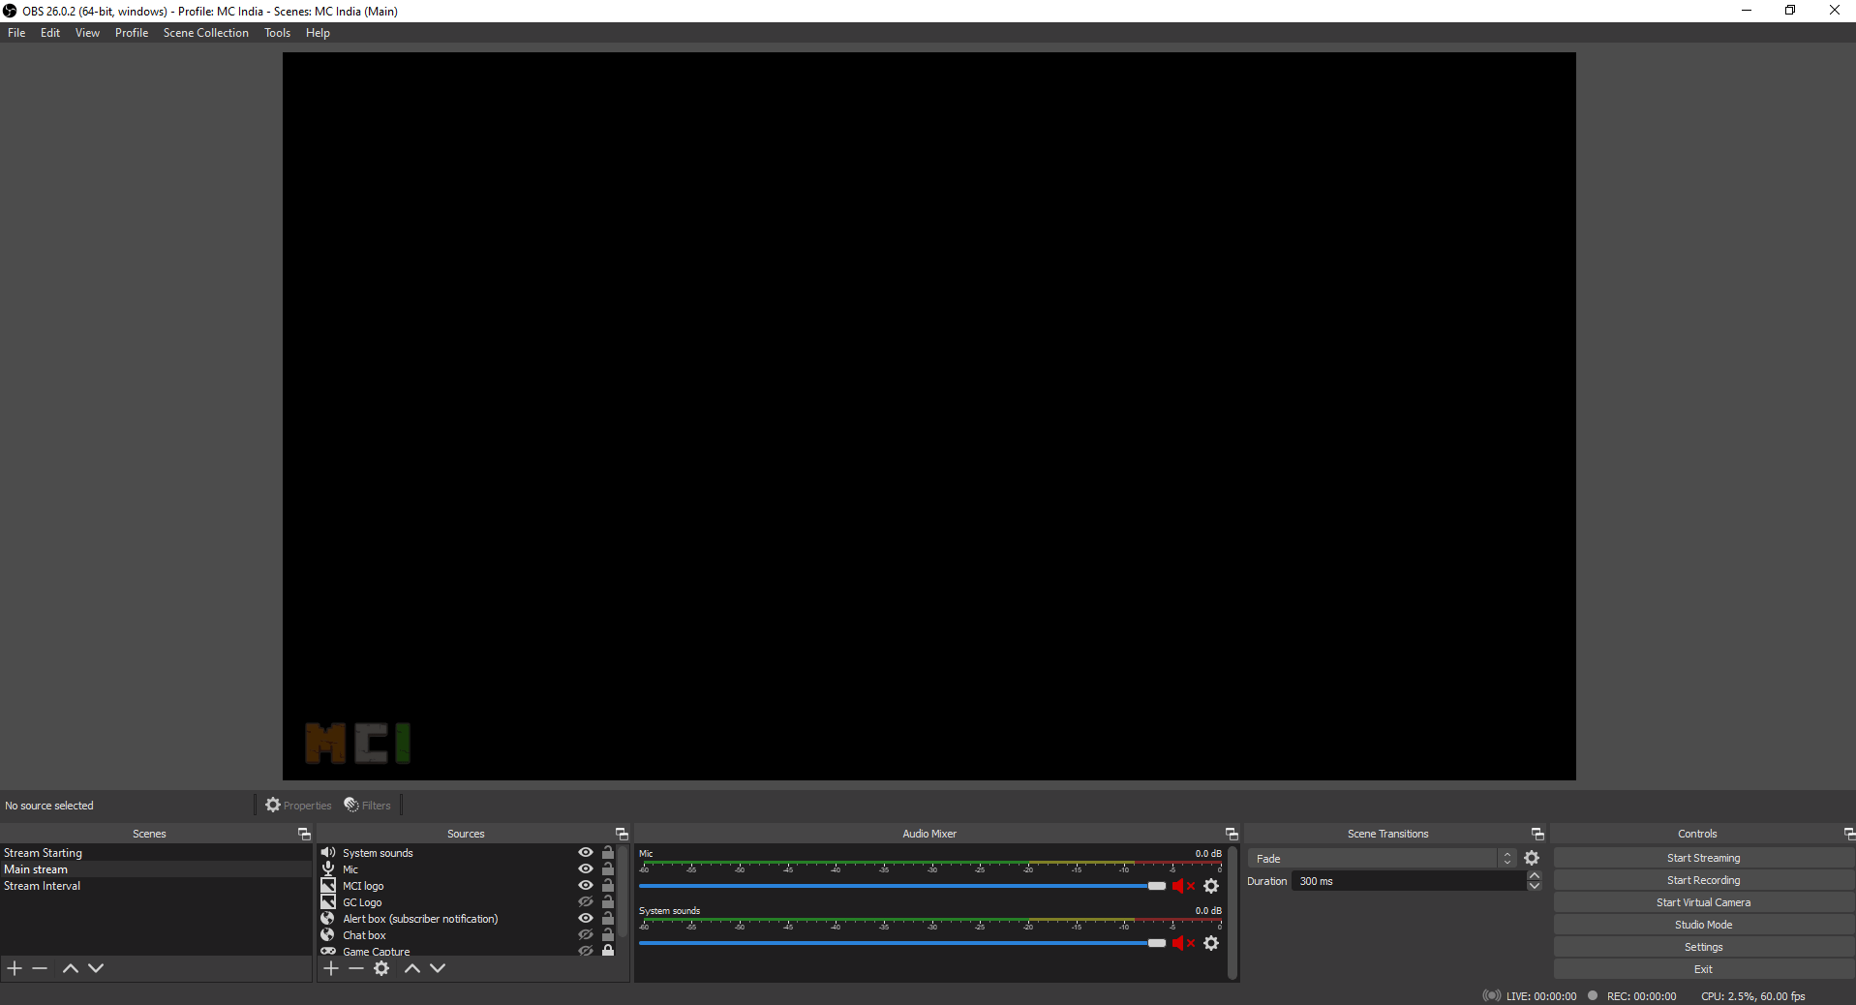Image resolution: width=1856 pixels, height=1005 pixels.
Task: Remove selected scene with minus icon
Action: tap(40, 968)
